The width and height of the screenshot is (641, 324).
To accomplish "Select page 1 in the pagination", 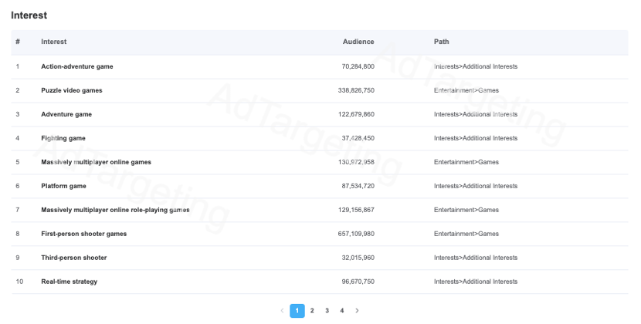I will pyautogui.click(x=297, y=311).
